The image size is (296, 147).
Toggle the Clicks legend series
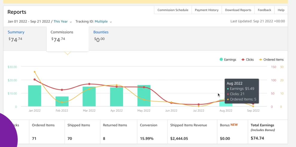248,60
